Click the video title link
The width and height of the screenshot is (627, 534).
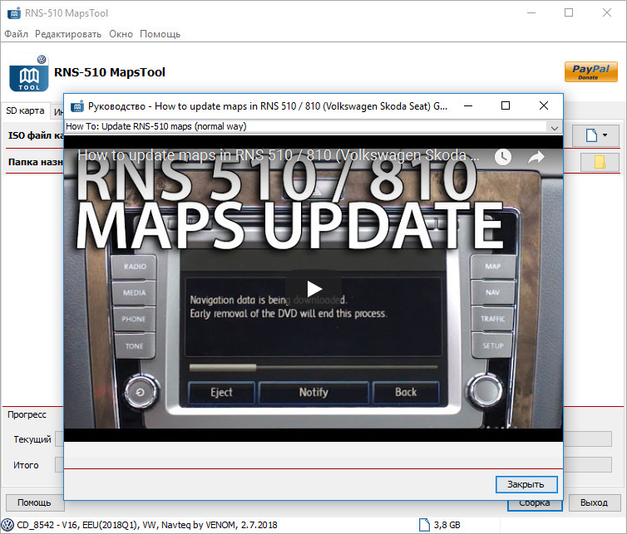coord(279,155)
